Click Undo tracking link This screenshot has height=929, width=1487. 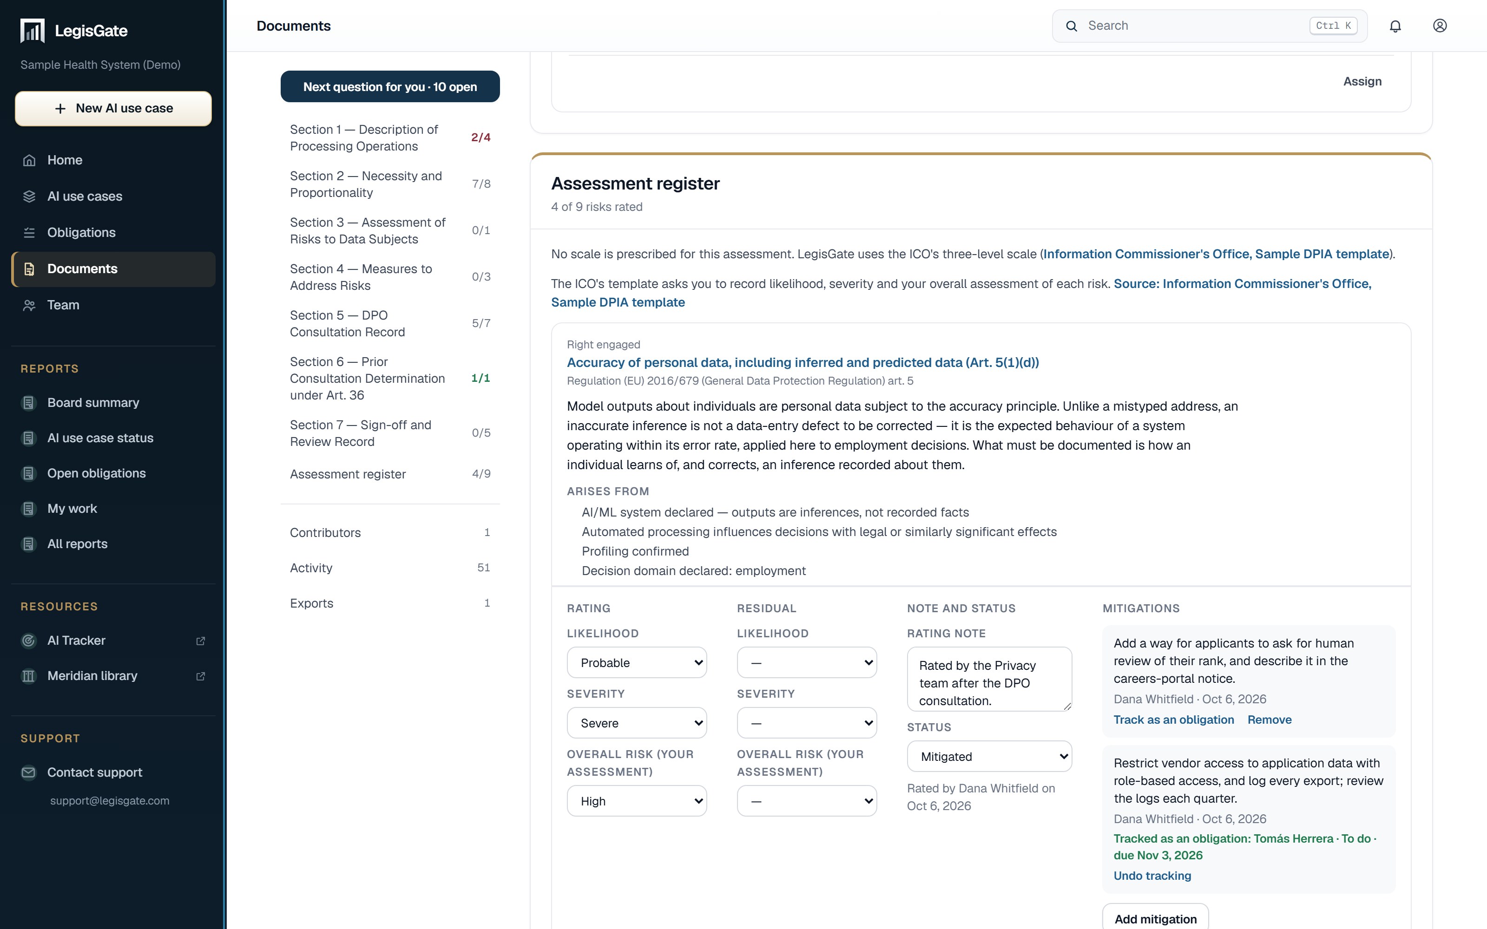pos(1152,876)
